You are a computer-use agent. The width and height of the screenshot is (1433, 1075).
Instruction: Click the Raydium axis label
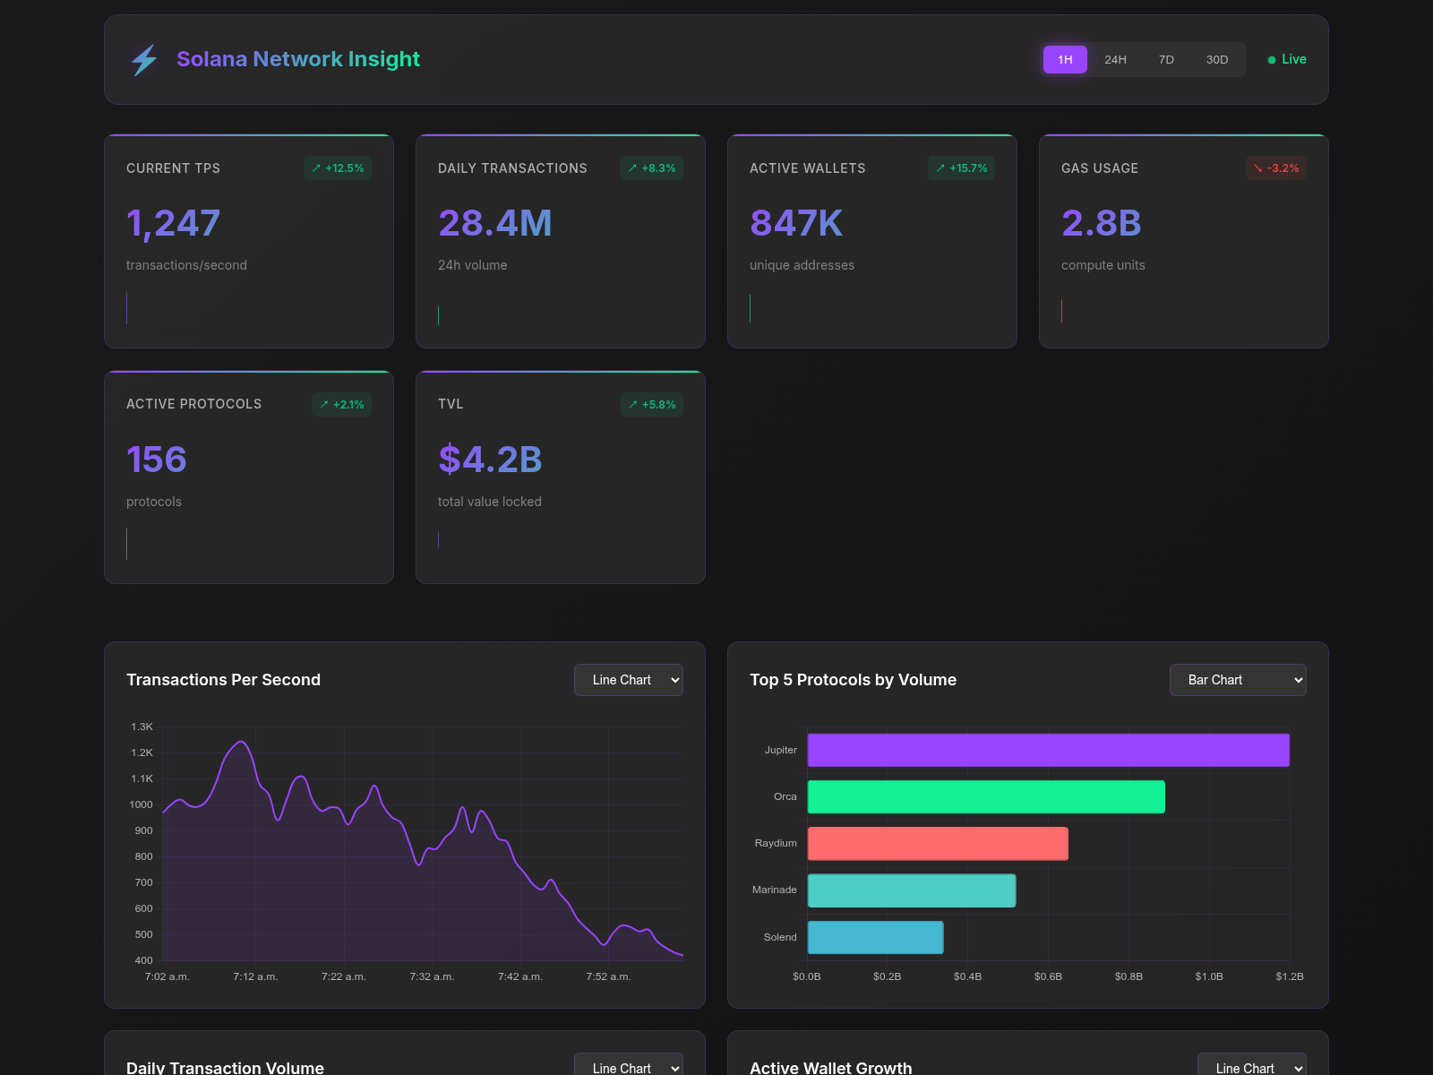(776, 843)
